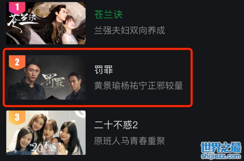This screenshot has width=244, height=161.
Task: Select description 黄景瑜杨祐宁正邪较量
Action: (138, 86)
